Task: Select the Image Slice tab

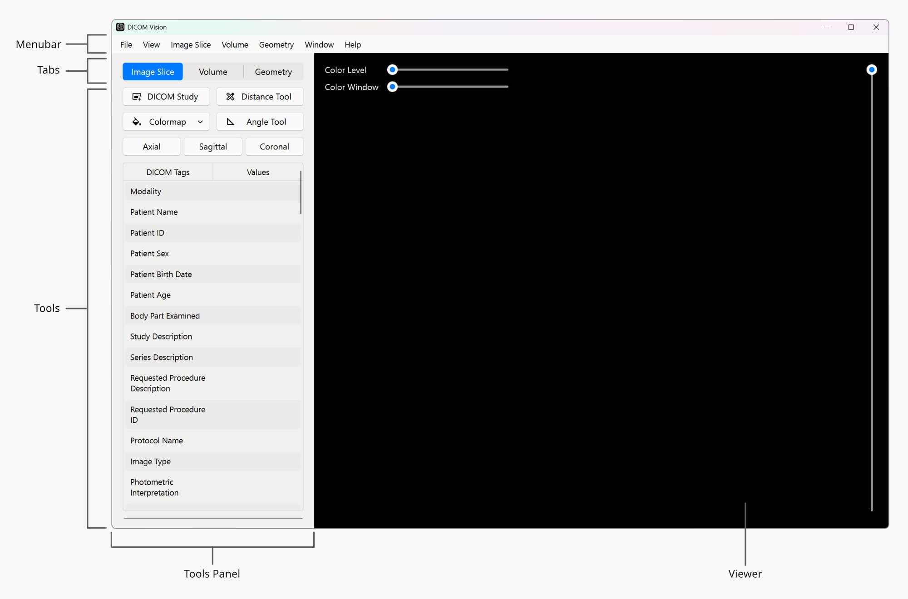Action: [x=152, y=71]
